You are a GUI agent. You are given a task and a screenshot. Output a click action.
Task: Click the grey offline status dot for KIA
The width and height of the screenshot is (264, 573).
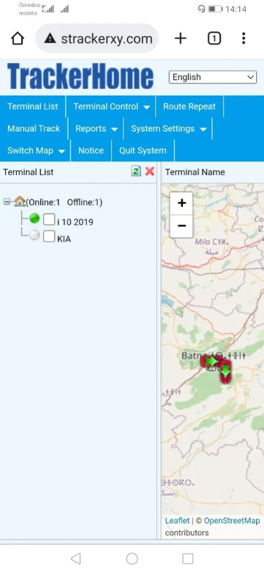34,236
